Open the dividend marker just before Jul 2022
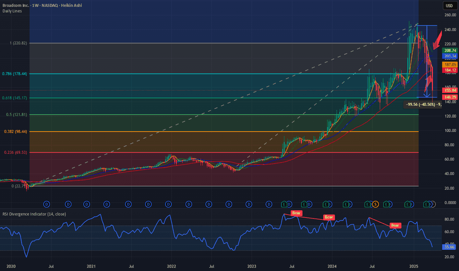 [x=209, y=204]
